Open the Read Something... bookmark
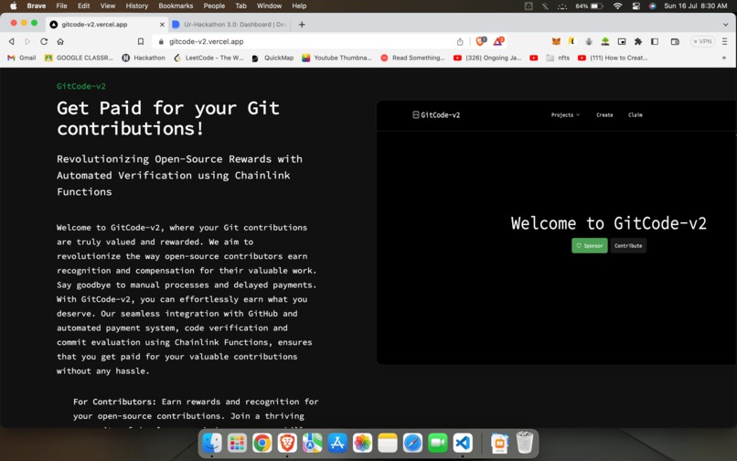 [412, 58]
